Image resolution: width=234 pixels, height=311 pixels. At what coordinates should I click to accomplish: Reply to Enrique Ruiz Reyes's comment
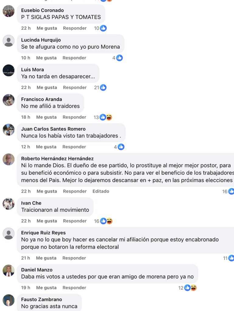[74, 258]
